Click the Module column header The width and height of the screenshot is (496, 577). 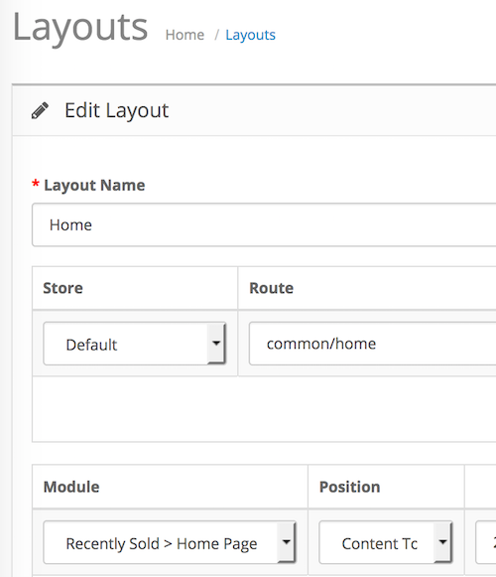point(71,487)
